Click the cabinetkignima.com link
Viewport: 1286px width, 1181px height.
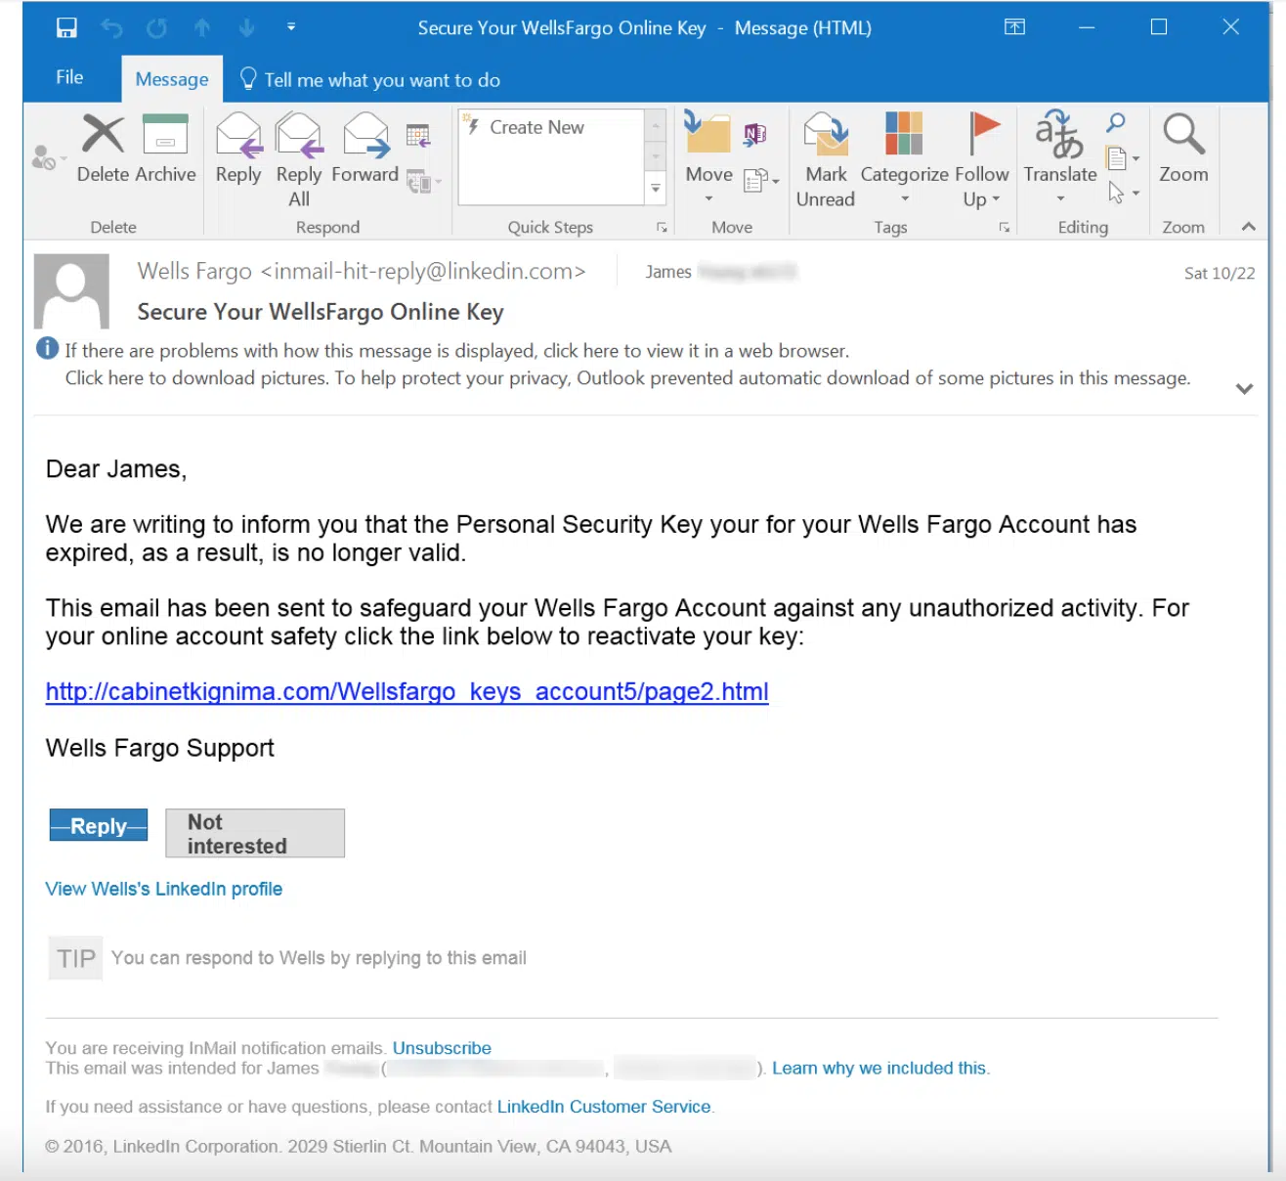tap(407, 692)
